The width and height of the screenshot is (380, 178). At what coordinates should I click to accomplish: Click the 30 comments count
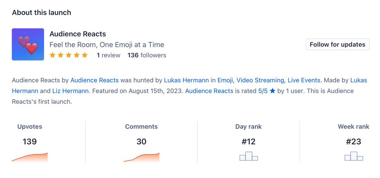pyautogui.click(x=141, y=142)
